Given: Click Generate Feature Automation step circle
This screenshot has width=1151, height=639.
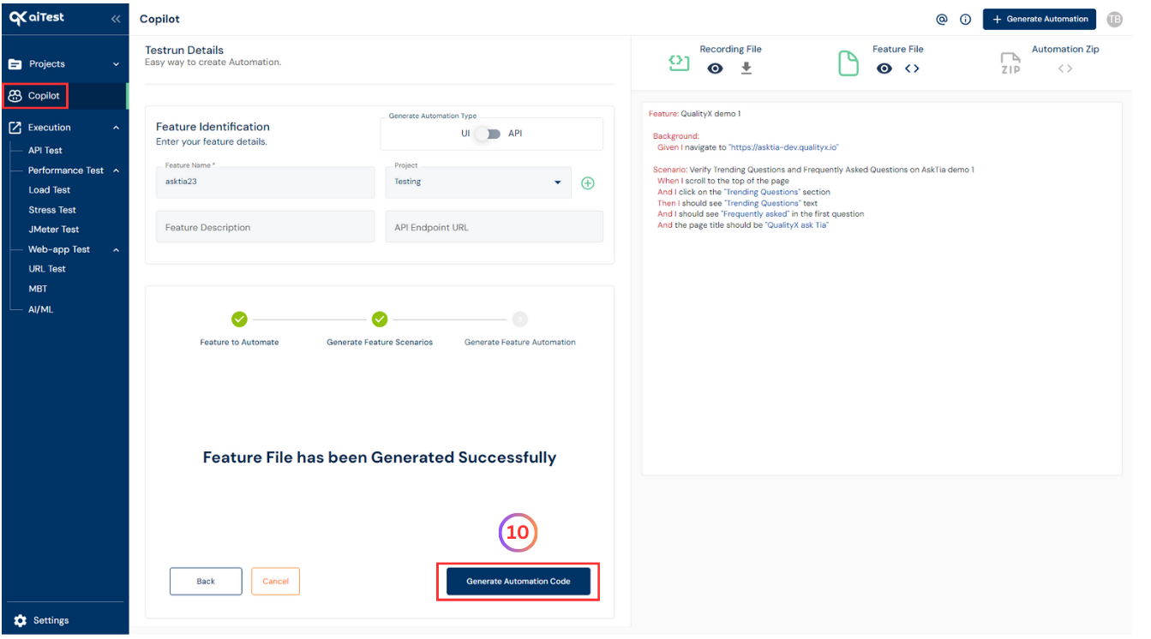Looking at the screenshot, I should click(x=520, y=319).
